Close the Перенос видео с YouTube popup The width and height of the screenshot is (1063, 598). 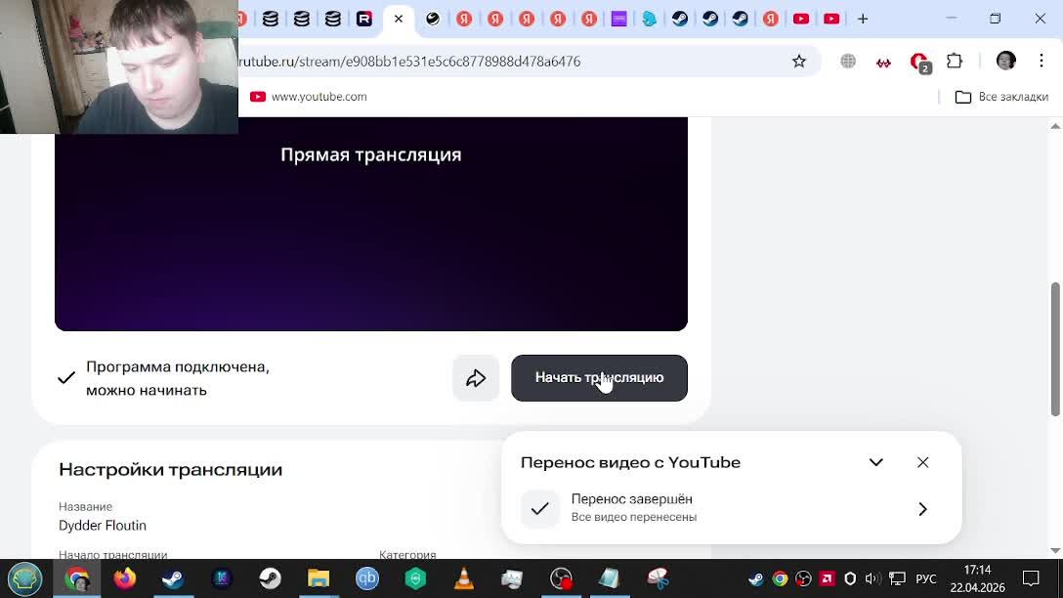point(922,462)
